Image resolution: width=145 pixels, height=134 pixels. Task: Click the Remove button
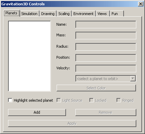coord(106,112)
